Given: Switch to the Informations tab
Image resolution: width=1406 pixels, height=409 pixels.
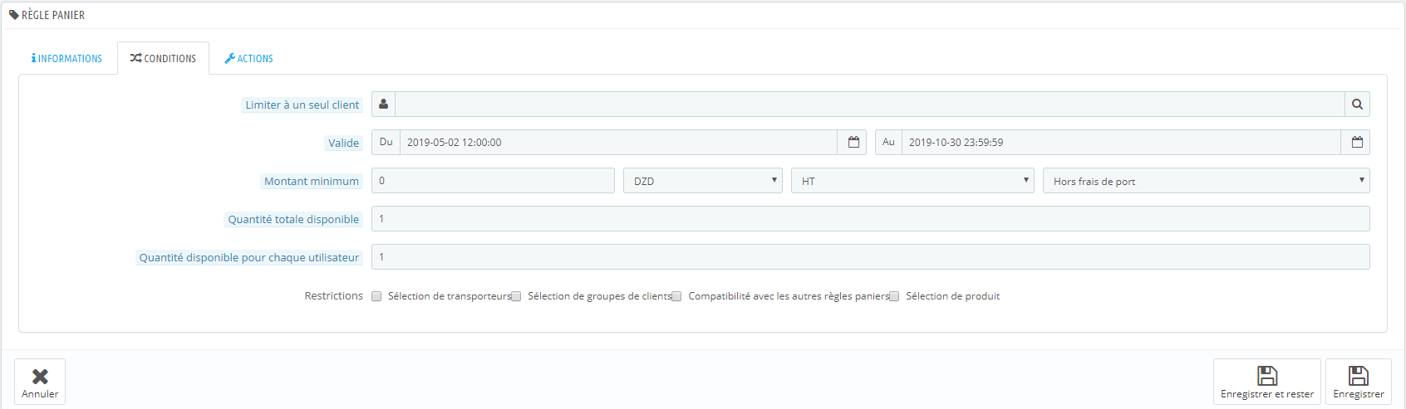Looking at the screenshot, I should 66,59.
